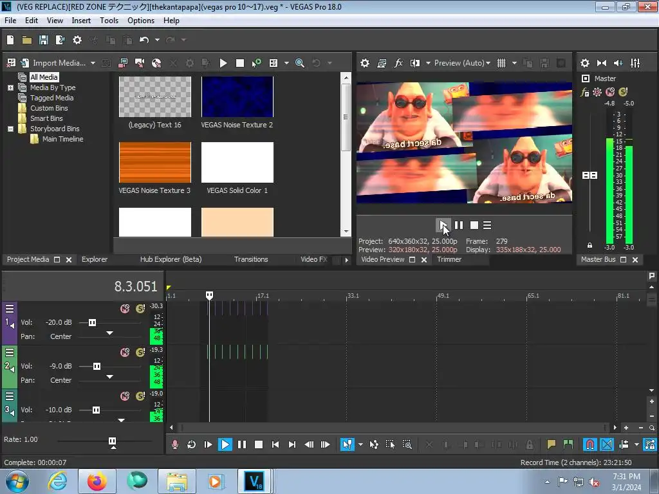The image size is (659, 494).
Task: Toggle the preview overlays grid icon
Action: point(501,63)
